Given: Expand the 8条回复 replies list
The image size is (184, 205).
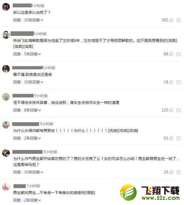Looking at the screenshot, I should [32, 110].
